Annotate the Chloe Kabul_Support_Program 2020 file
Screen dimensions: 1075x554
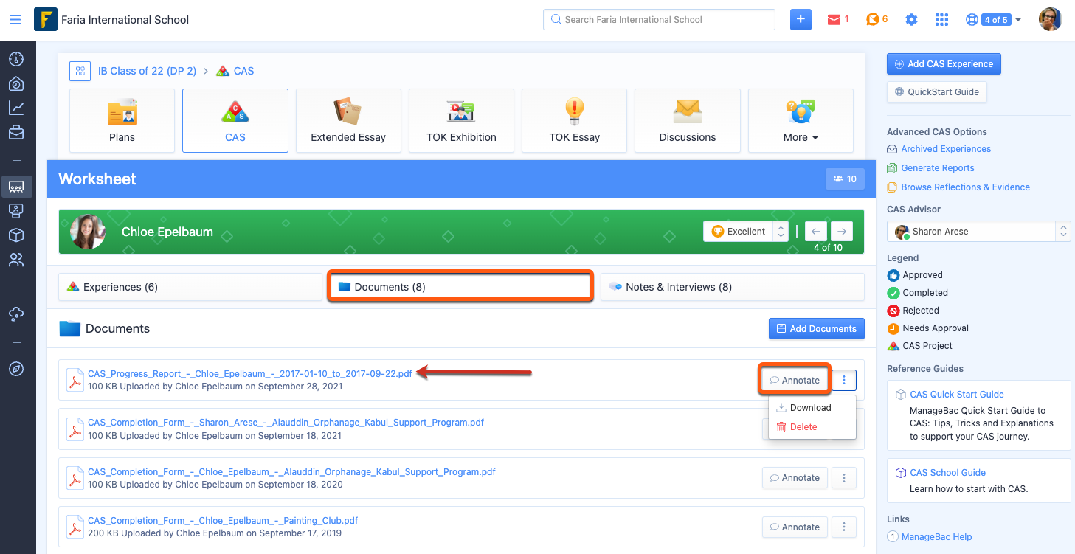tap(795, 478)
